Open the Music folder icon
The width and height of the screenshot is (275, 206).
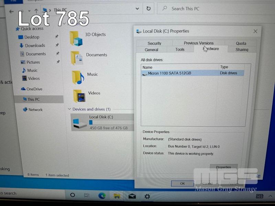click(78, 77)
